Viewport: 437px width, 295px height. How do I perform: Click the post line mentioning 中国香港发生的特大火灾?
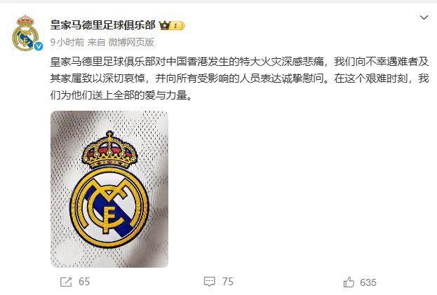click(239, 62)
